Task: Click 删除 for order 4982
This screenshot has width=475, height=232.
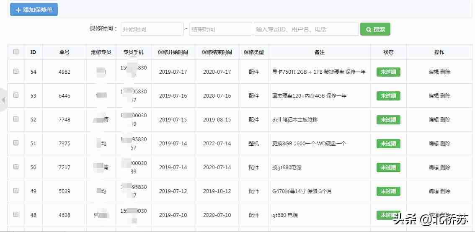Action: point(445,72)
